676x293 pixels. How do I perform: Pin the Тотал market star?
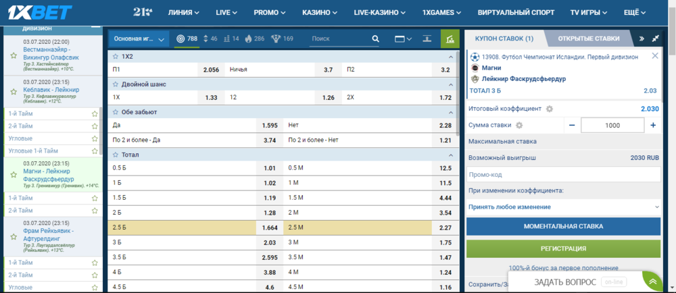(116, 155)
